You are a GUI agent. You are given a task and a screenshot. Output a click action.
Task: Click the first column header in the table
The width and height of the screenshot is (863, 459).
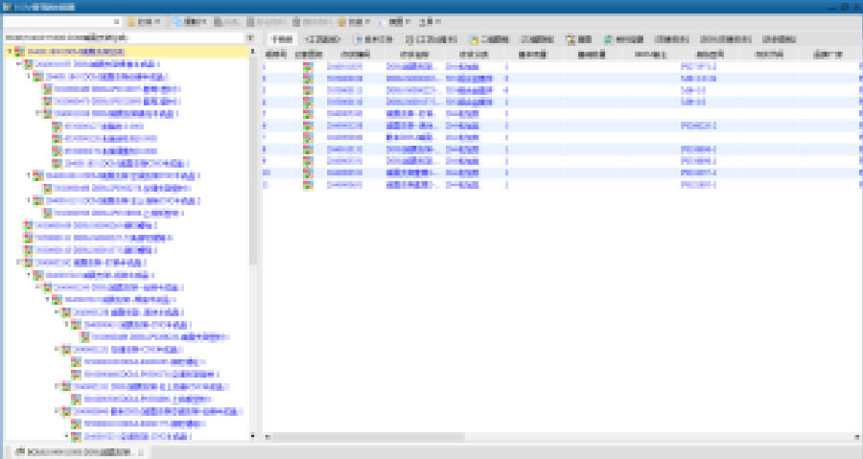pos(275,55)
